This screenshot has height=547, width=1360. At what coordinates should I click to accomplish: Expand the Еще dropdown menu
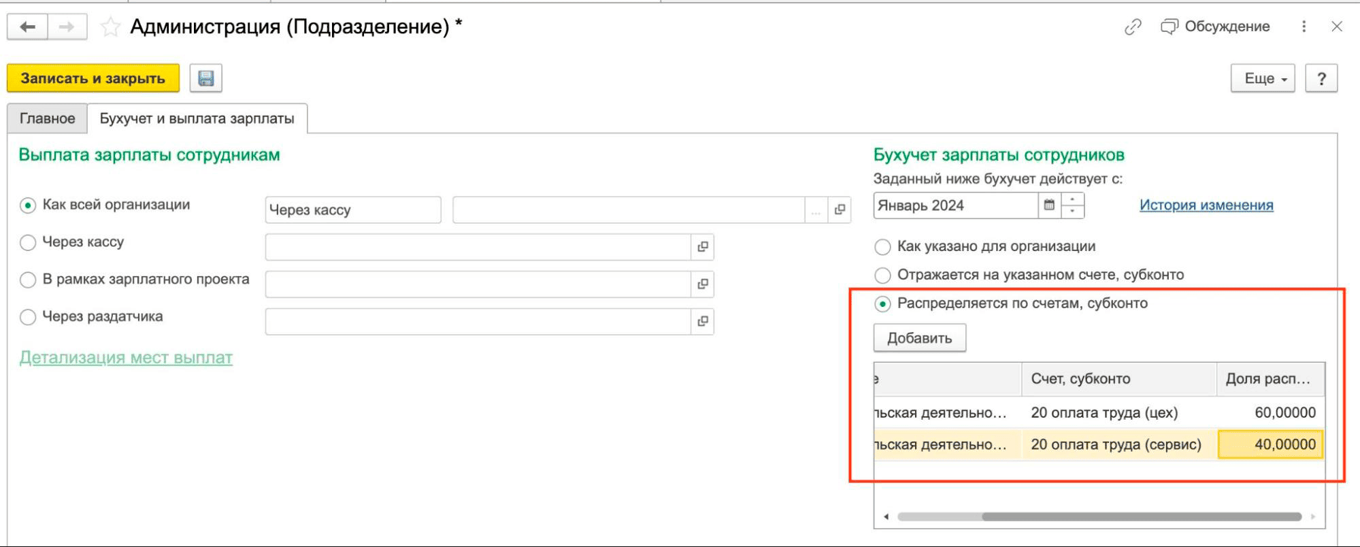click(1263, 79)
